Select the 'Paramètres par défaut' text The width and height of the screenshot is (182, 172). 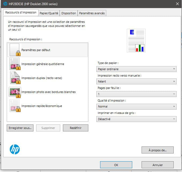[36, 50]
